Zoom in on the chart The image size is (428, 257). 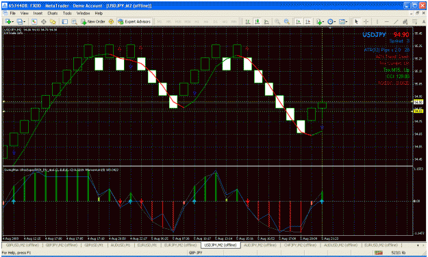point(277,21)
